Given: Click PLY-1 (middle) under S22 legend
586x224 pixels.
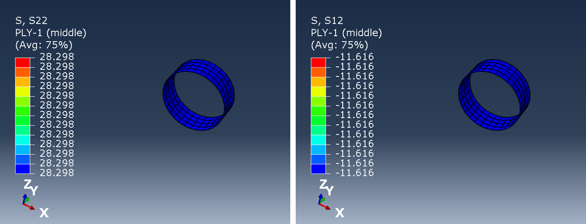Looking at the screenshot, I should pyautogui.click(x=50, y=33).
